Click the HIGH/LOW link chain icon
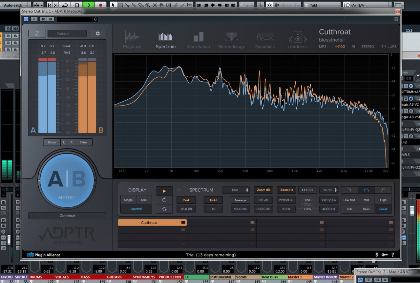420x283 pixels. coord(307,204)
